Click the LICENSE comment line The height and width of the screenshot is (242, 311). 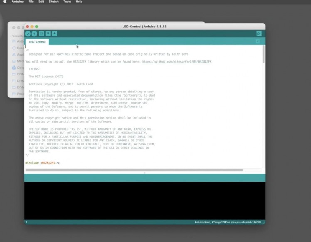35,69
